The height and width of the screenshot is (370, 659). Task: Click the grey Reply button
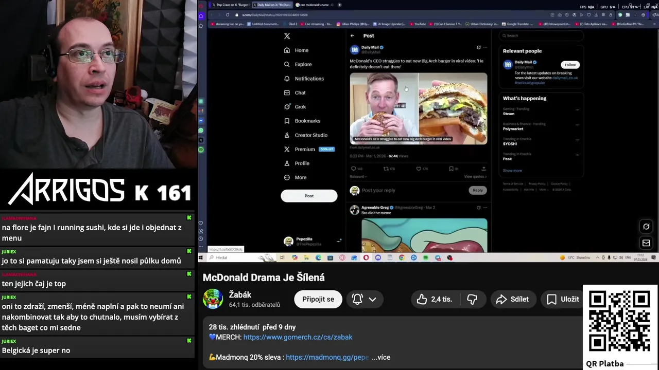pos(478,190)
